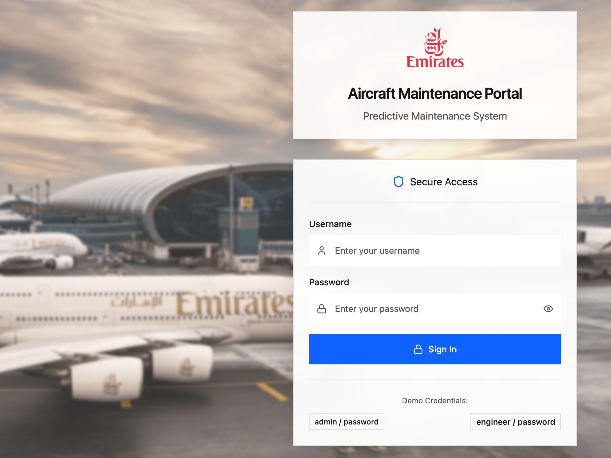Click the Sign In button text

pyautogui.click(x=443, y=349)
